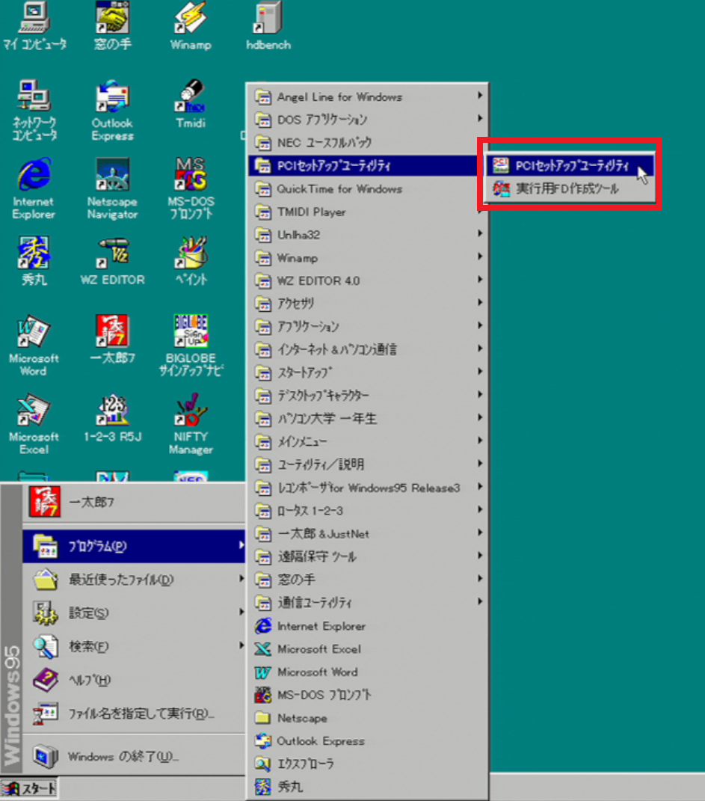This screenshot has height=801, width=705.
Task: Open the 一太郎7 desktop icon
Action: click(x=112, y=340)
